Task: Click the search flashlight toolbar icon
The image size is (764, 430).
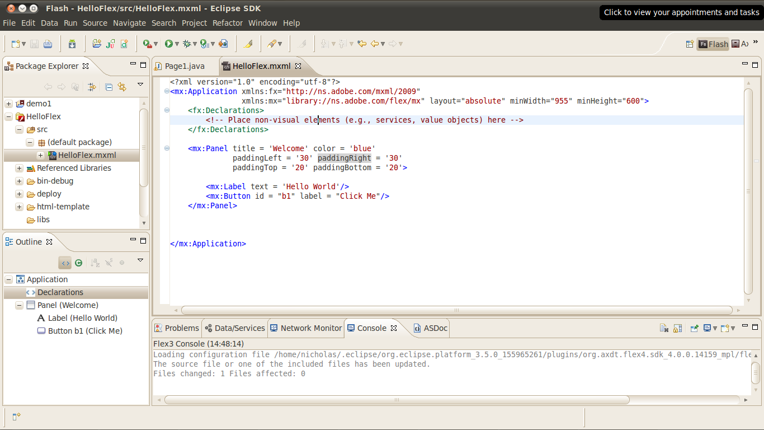Action: click(x=272, y=44)
